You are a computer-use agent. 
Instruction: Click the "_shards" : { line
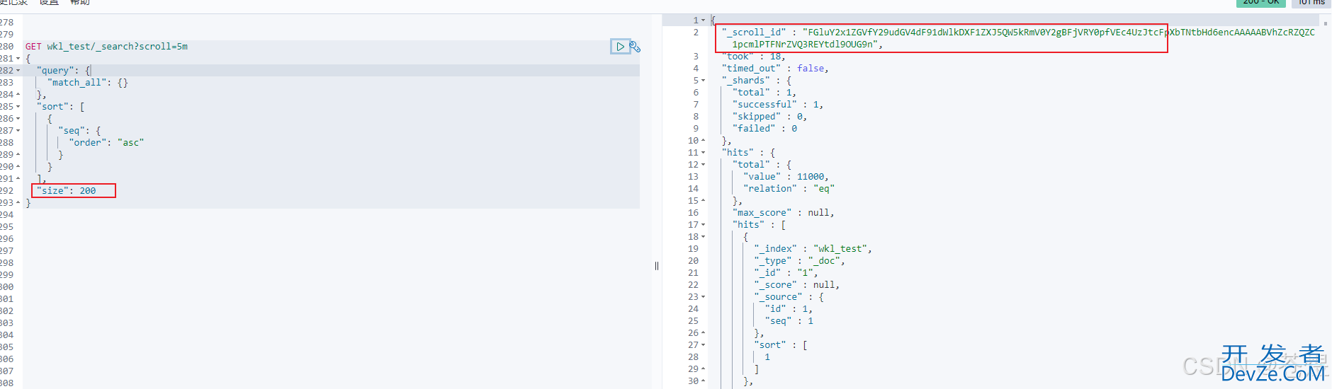[x=757, y=81]
